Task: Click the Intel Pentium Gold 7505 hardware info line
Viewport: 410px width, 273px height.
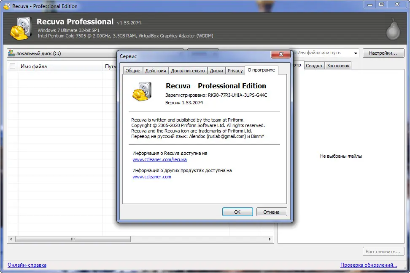Action: (125, 36)
